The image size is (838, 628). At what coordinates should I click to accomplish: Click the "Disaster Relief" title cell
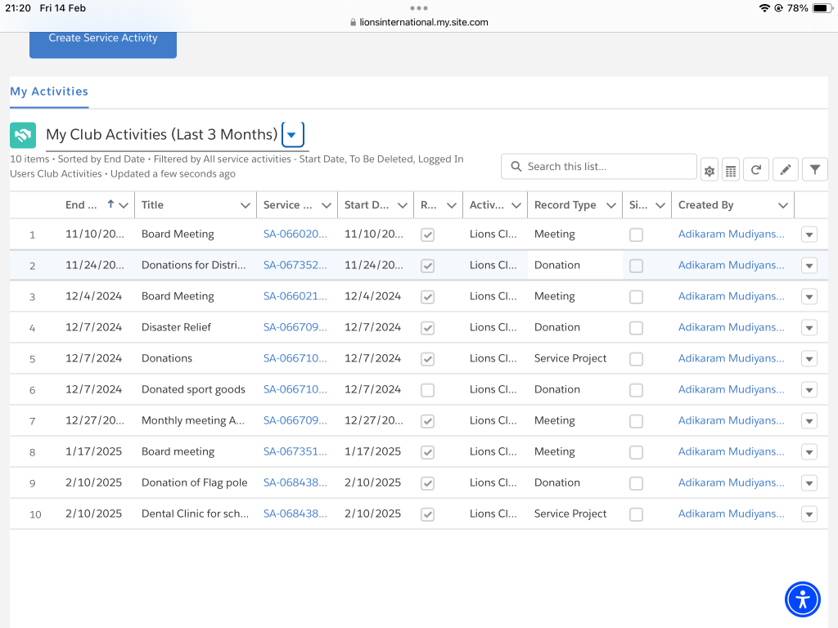(177, 327)
